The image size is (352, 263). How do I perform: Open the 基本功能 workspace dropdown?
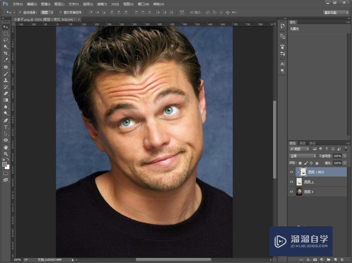click(335, 12)
